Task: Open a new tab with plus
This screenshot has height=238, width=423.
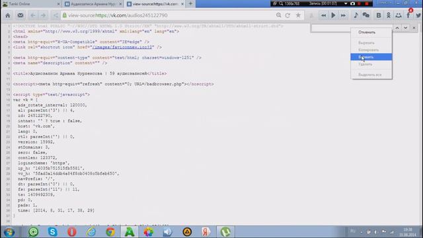Action: point(190,3)
